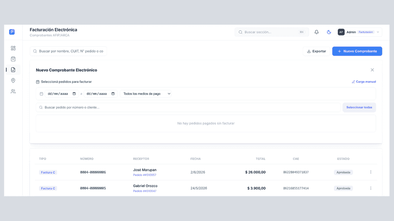Click total $ 26.000,00
394x221 pixels.
(x=256, y=172)
